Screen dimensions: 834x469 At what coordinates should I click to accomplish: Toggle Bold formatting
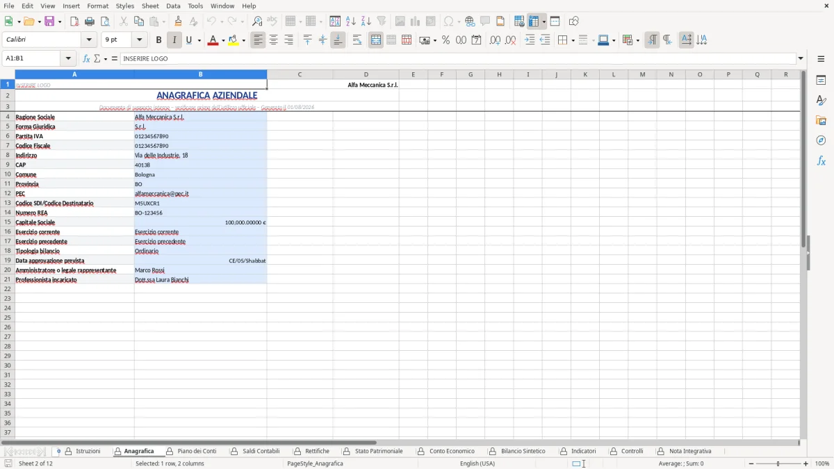click(x=158, y=40)
